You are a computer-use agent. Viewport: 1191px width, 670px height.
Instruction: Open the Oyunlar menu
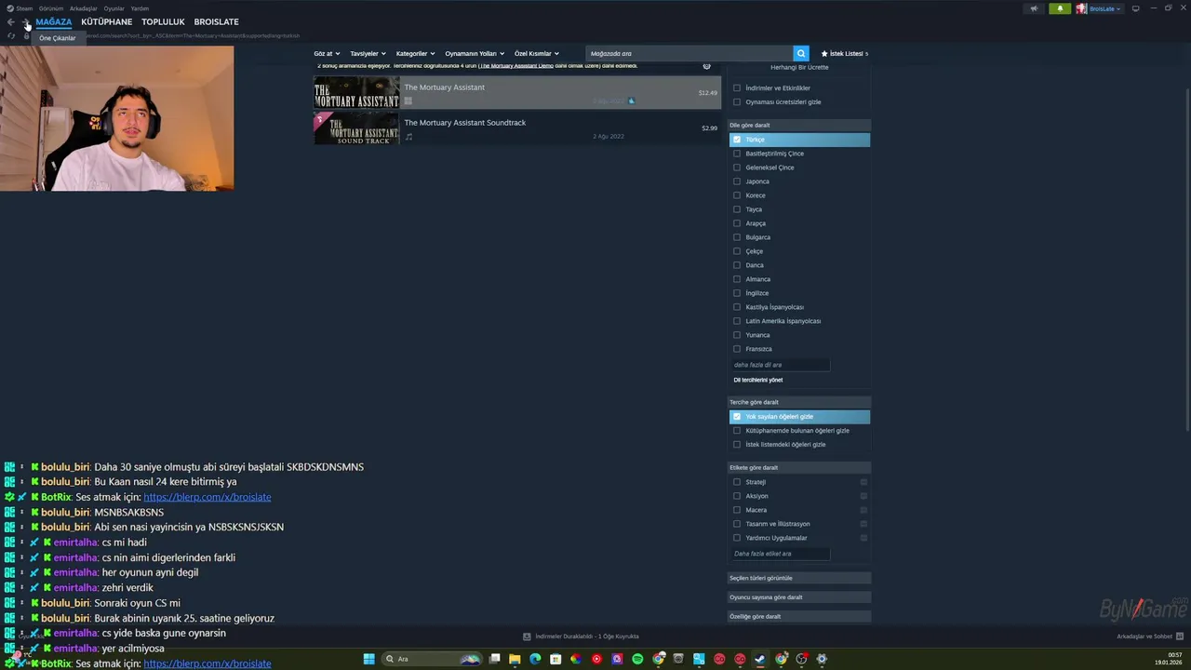(x=114, y=8)
